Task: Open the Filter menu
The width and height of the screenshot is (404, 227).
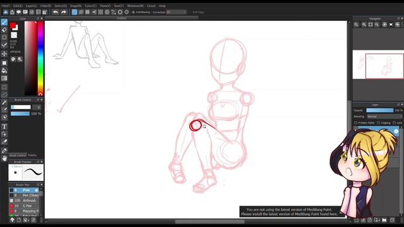Action: pyautogui.click(x=46, y=6)
